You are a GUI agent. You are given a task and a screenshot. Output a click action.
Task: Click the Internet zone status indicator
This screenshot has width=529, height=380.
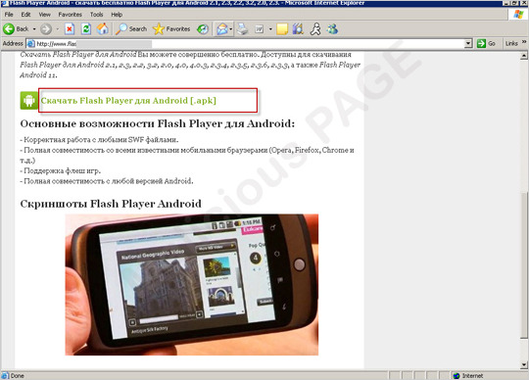(x=469, y=376)
